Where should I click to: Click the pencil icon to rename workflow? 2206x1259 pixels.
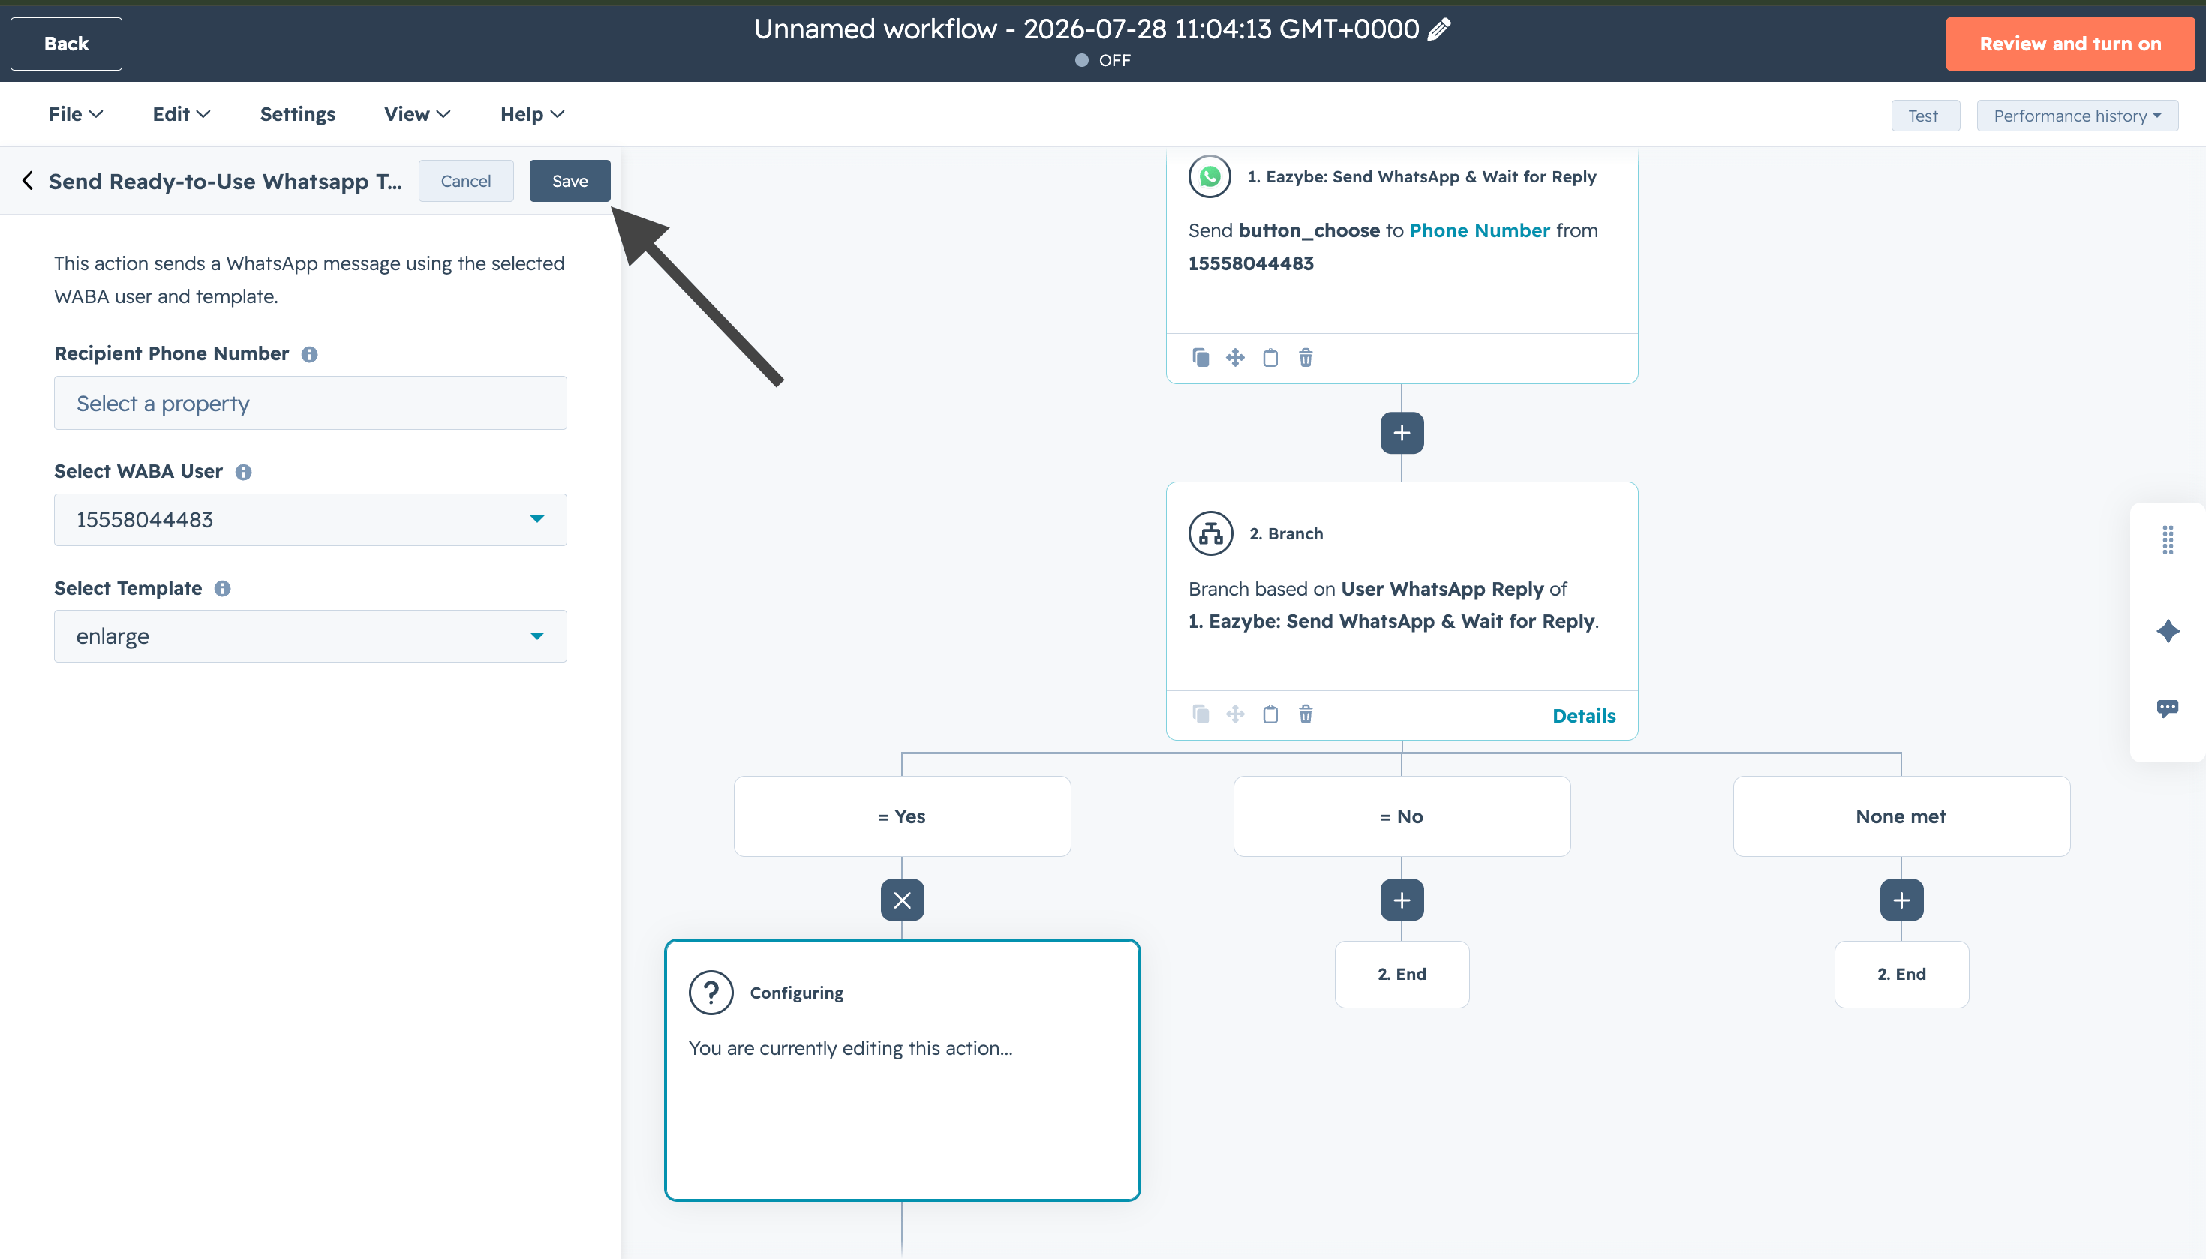click(x=1439, y=29)
